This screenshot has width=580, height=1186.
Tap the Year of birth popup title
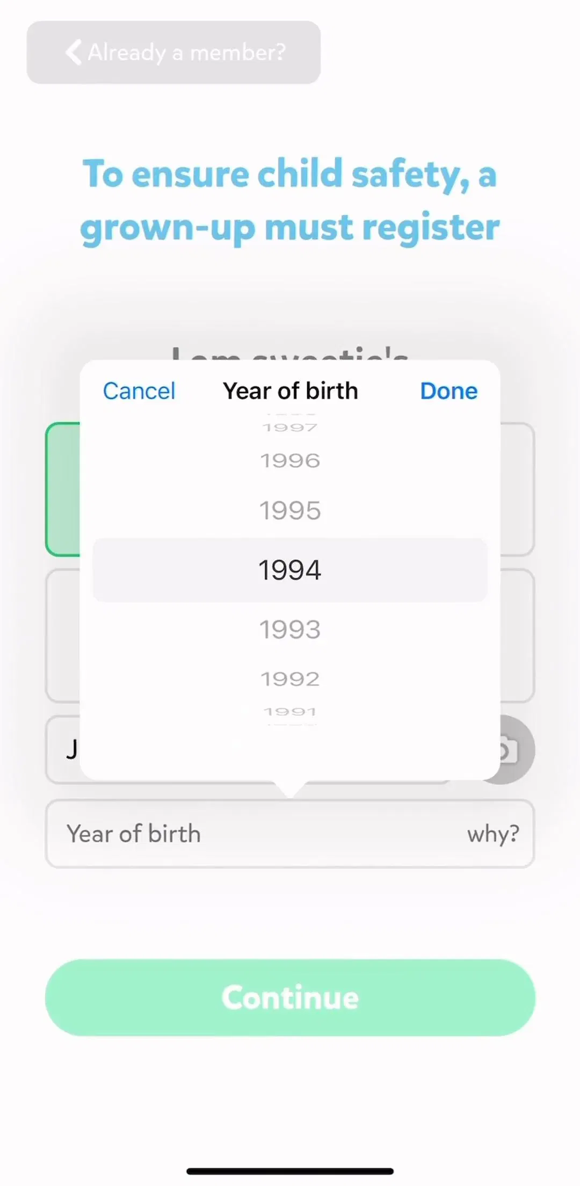pyautogui.click(x=290, y=391)
